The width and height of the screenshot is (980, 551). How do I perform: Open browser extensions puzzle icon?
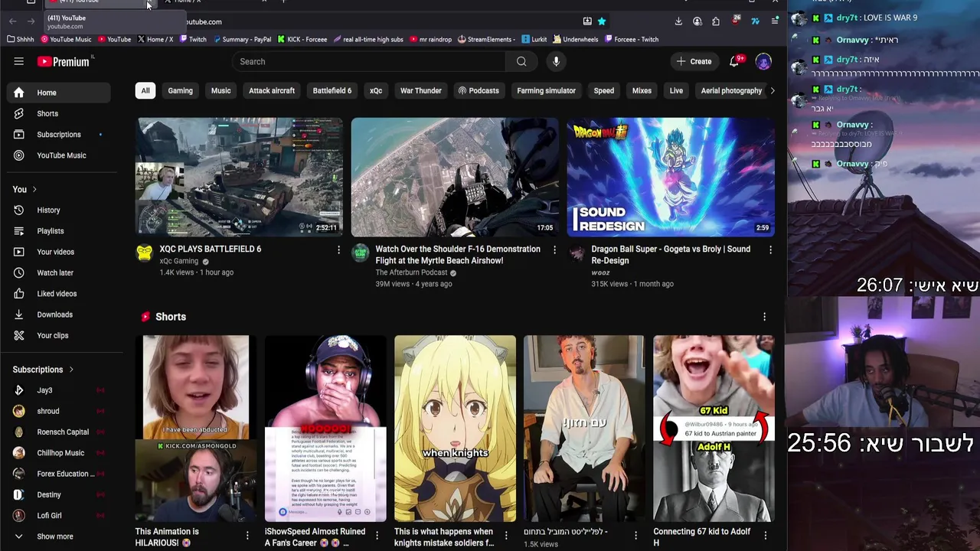click(x=716, y=21)
